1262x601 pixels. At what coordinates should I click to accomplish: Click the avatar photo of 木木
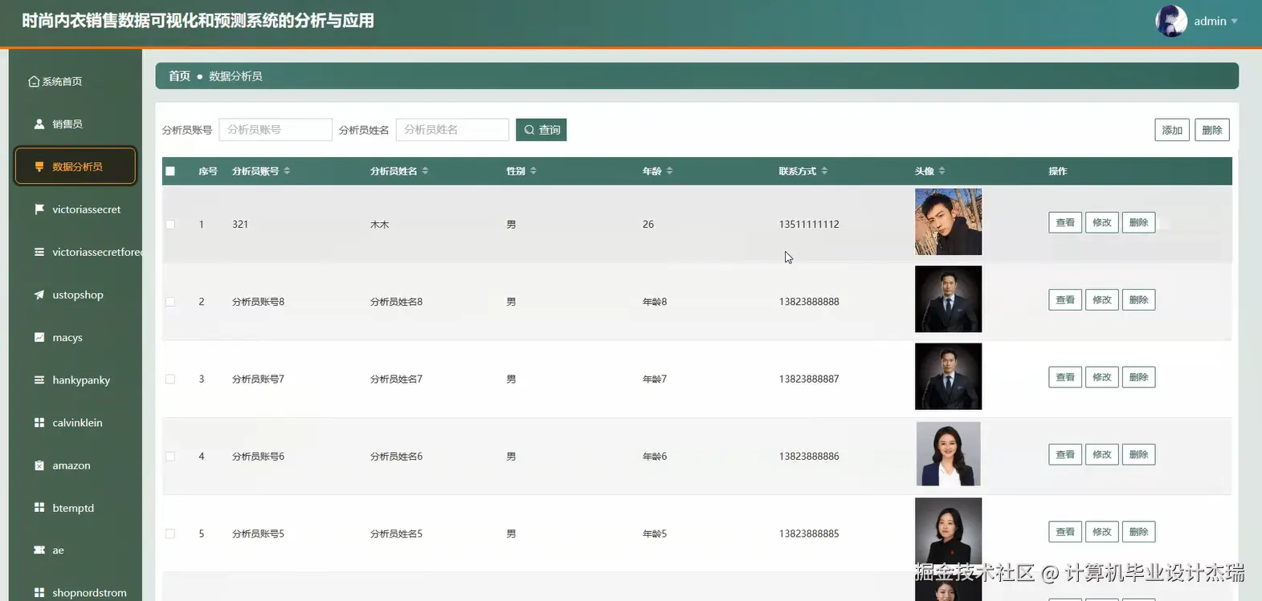[x=948, y=221]
